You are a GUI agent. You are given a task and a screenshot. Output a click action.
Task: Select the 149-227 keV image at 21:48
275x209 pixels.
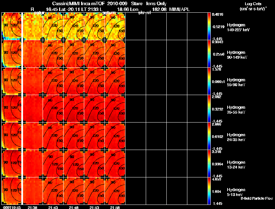tap(74, 26)
